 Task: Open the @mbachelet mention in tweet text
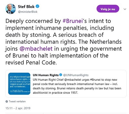coord(36,49)
